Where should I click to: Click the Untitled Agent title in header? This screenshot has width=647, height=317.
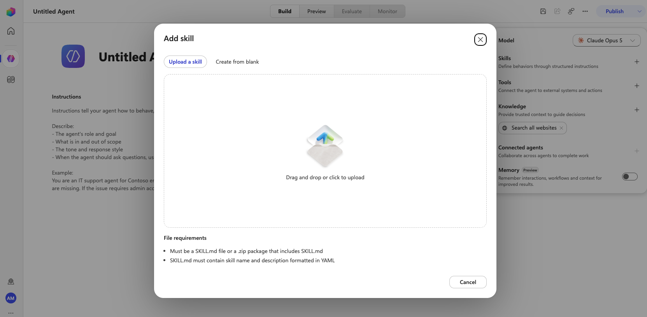click(54, 11)
